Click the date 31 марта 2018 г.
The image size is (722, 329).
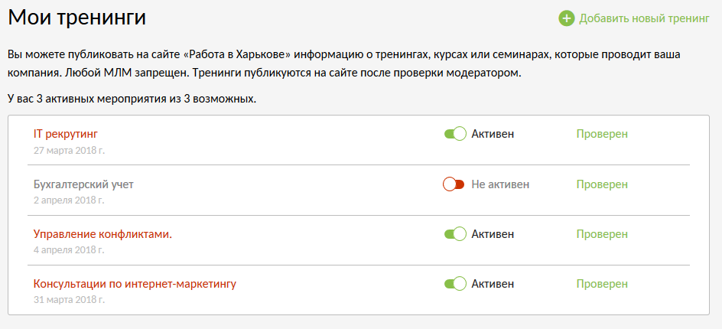(69, 300)
